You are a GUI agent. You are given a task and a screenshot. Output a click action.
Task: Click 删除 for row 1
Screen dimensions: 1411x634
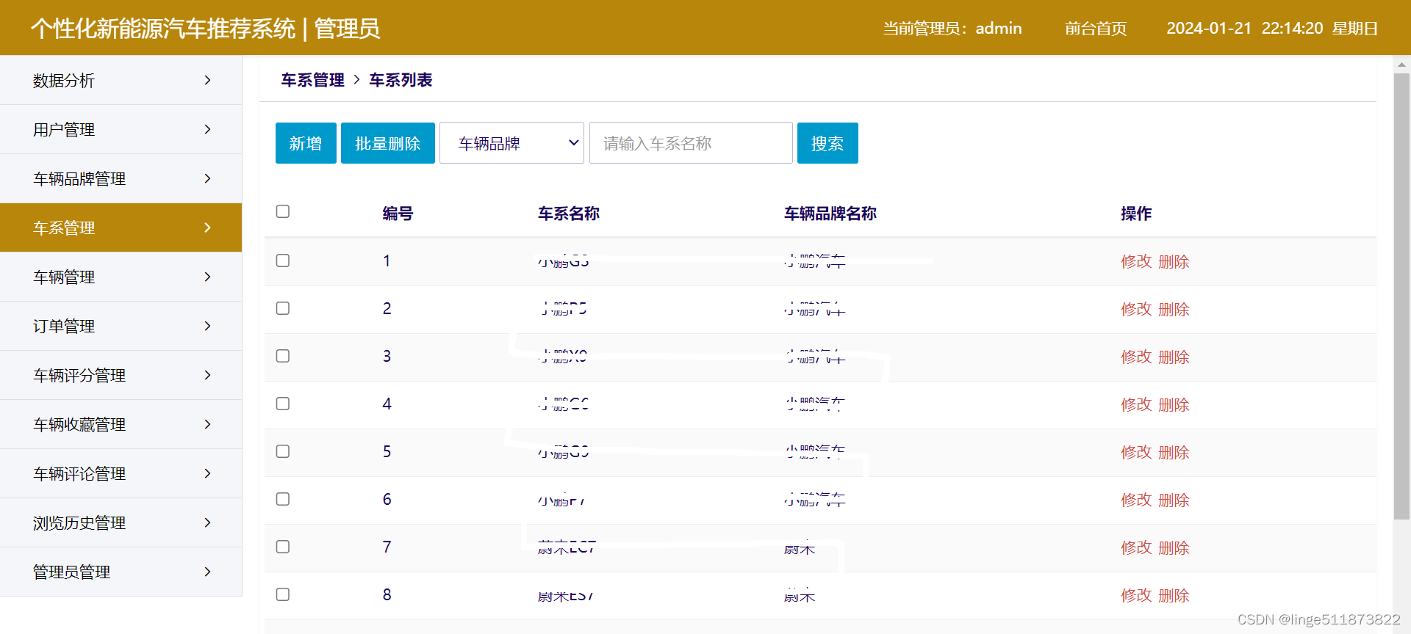tap(1174, 261)
